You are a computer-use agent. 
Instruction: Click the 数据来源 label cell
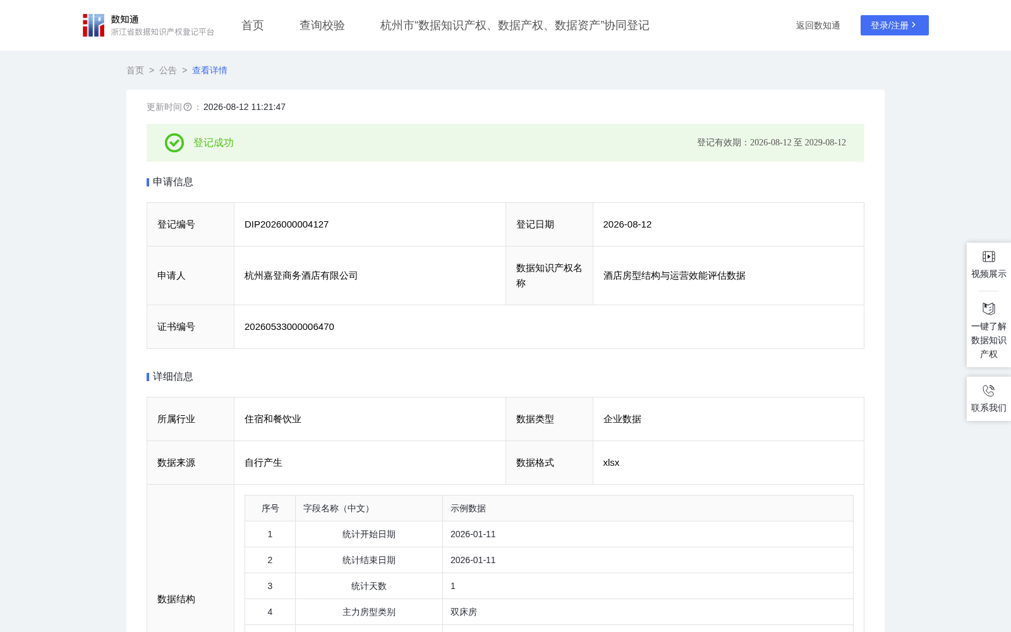click(191, 463)
